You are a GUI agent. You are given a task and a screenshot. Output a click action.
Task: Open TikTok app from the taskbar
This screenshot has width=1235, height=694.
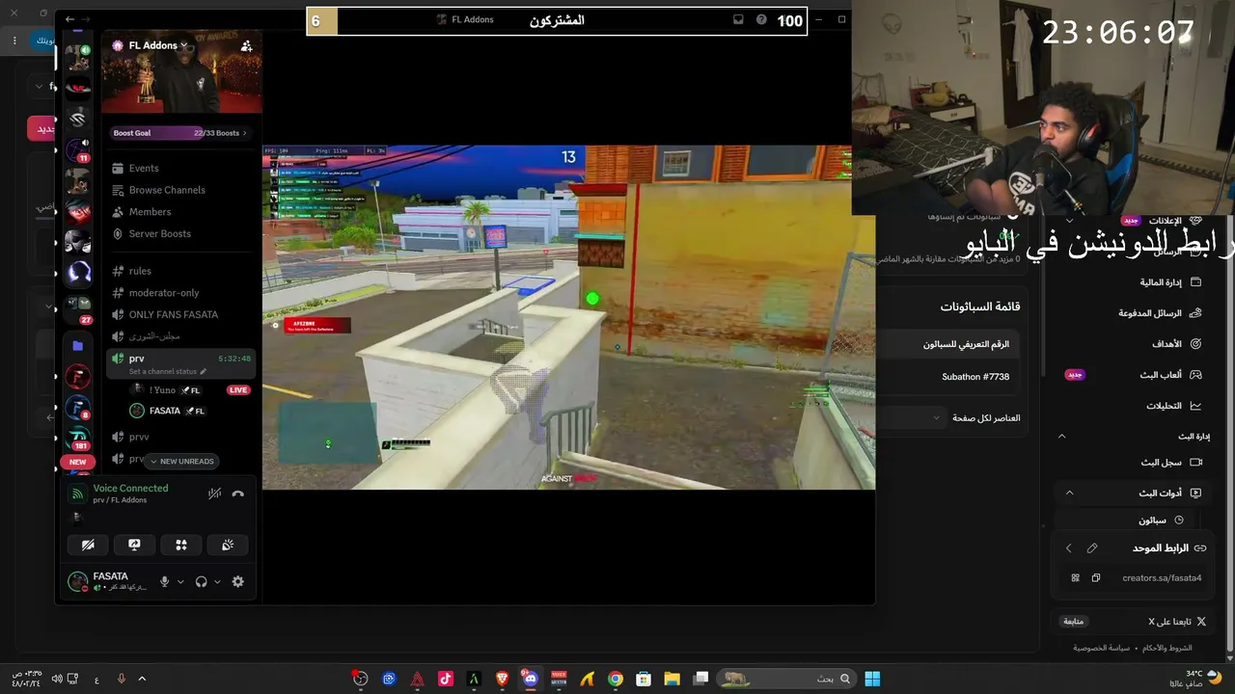[445, 679]
